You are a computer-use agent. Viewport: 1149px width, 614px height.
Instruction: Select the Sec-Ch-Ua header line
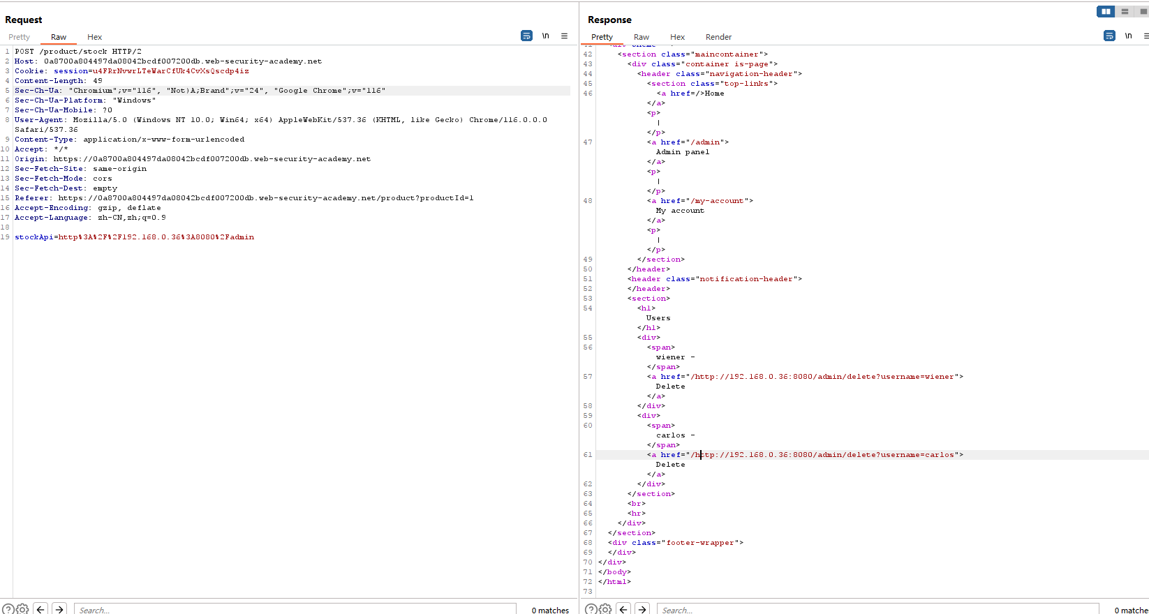(x=200, y=91)
